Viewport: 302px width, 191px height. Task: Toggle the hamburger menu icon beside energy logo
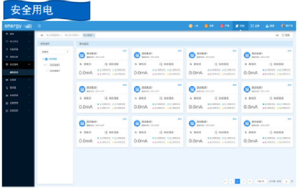click(39, 26)
